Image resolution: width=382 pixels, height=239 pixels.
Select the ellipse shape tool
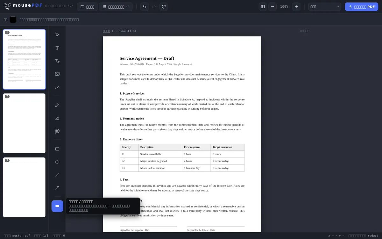[57, 162]
